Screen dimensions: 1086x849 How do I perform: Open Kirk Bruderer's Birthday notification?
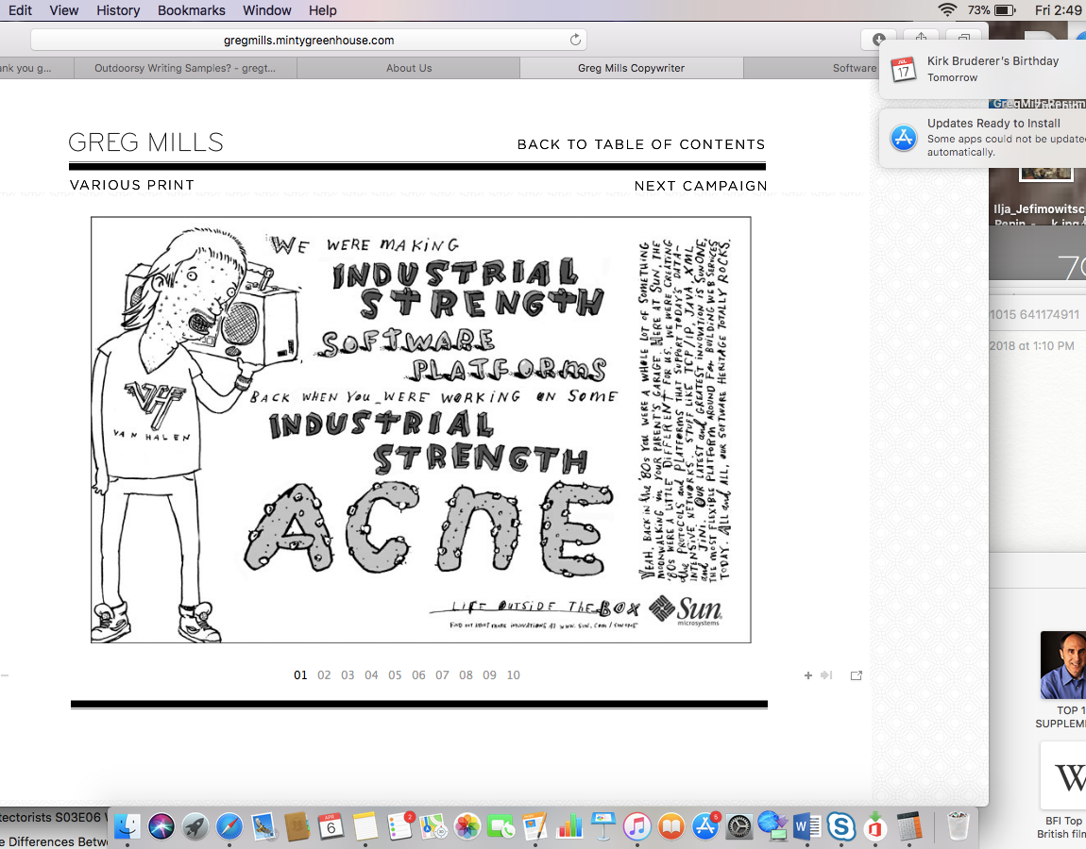[x=983, y=69]
